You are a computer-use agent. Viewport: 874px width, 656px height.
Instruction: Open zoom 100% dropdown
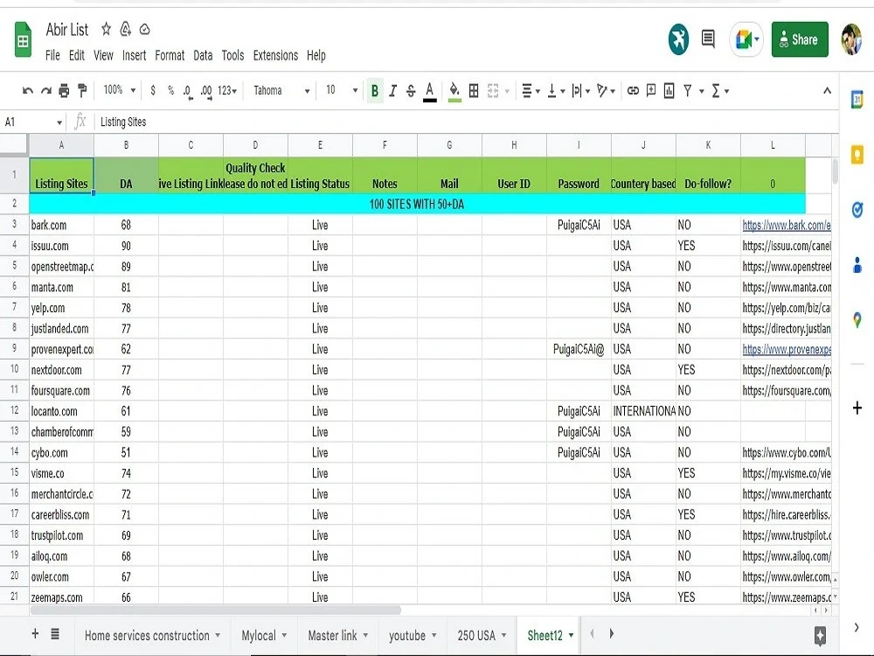coord(119,90)
